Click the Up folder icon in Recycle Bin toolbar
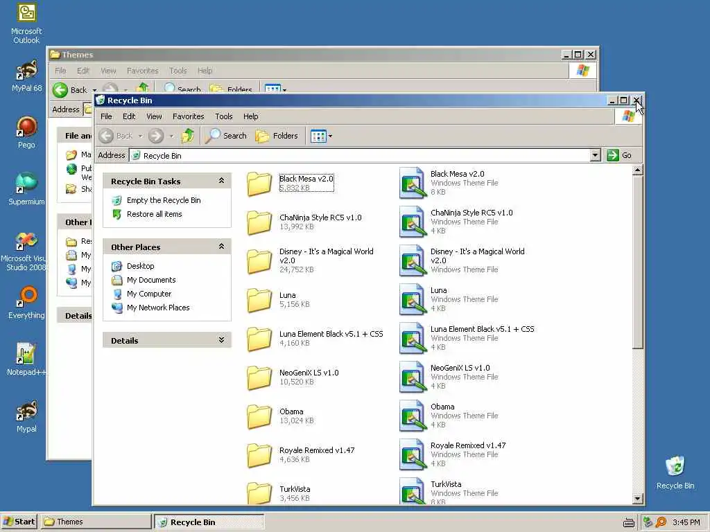Screen dimensions: 710x532 click(187, 136)
